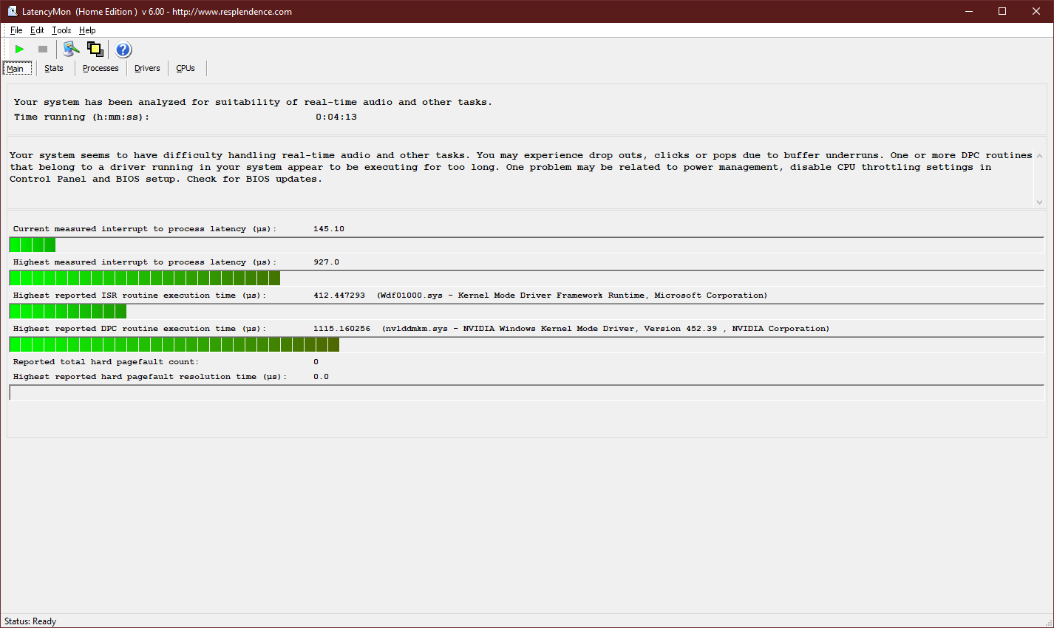Open the File menu
This screenshot has width=1054, height=628.
[16, 30]
